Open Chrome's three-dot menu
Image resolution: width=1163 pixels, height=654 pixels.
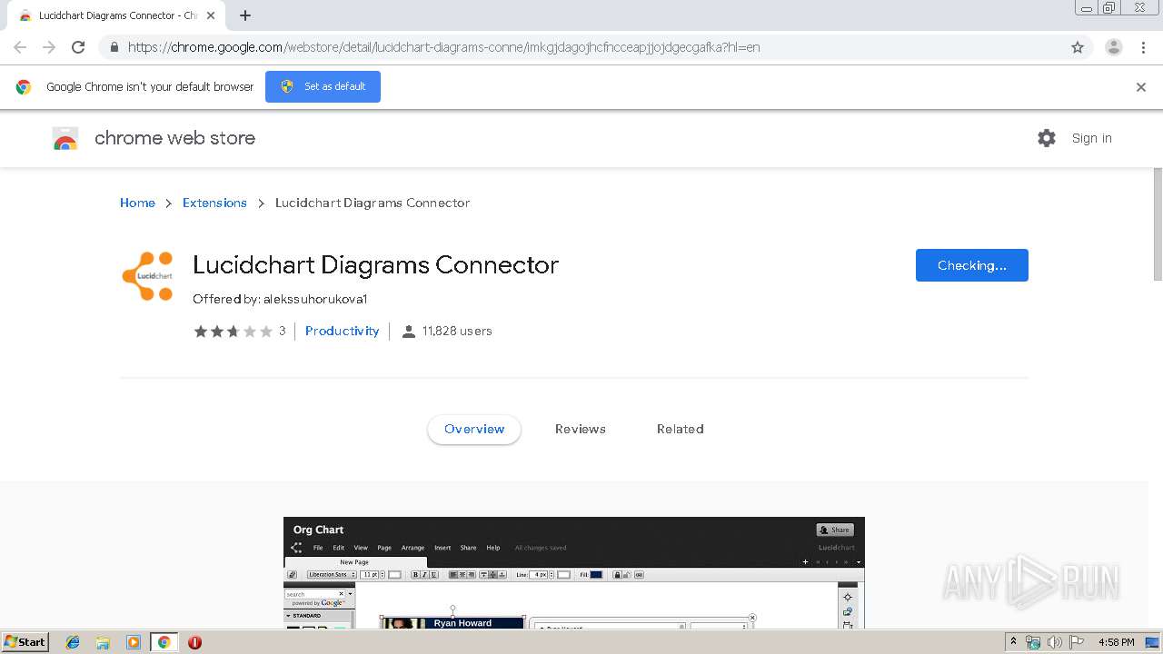pyautogui.click(x=1143, y=47)
